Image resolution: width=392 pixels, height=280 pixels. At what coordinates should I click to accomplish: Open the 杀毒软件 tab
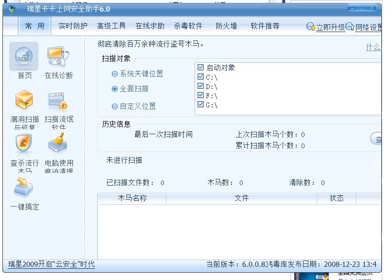click(188, 26)
